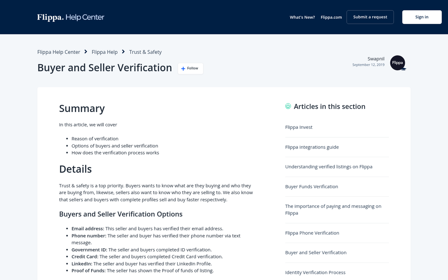Screen dimensions: 448x280
Task: Open the Buyer Funds Verification article
Action: click(x=311, y=186)
